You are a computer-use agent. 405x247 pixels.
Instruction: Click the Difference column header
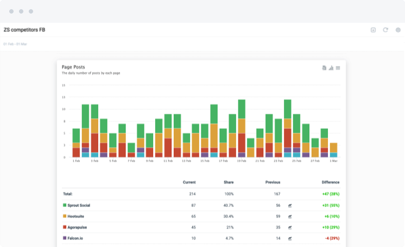[331, 183]
